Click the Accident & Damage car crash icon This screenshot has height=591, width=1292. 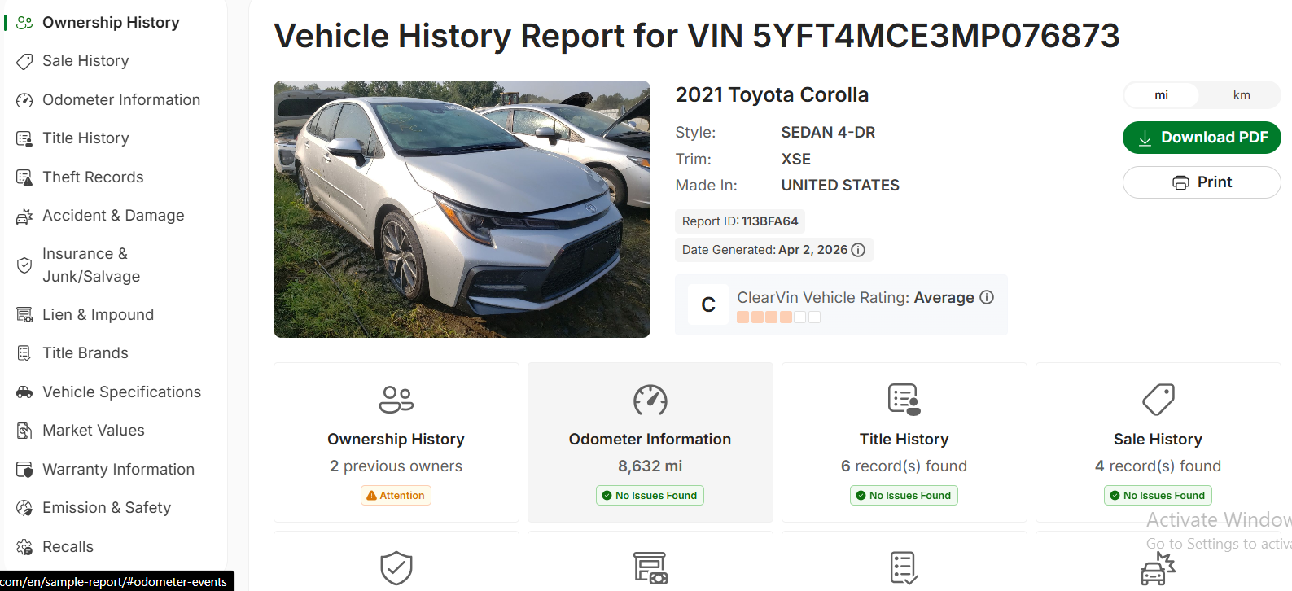24,216
